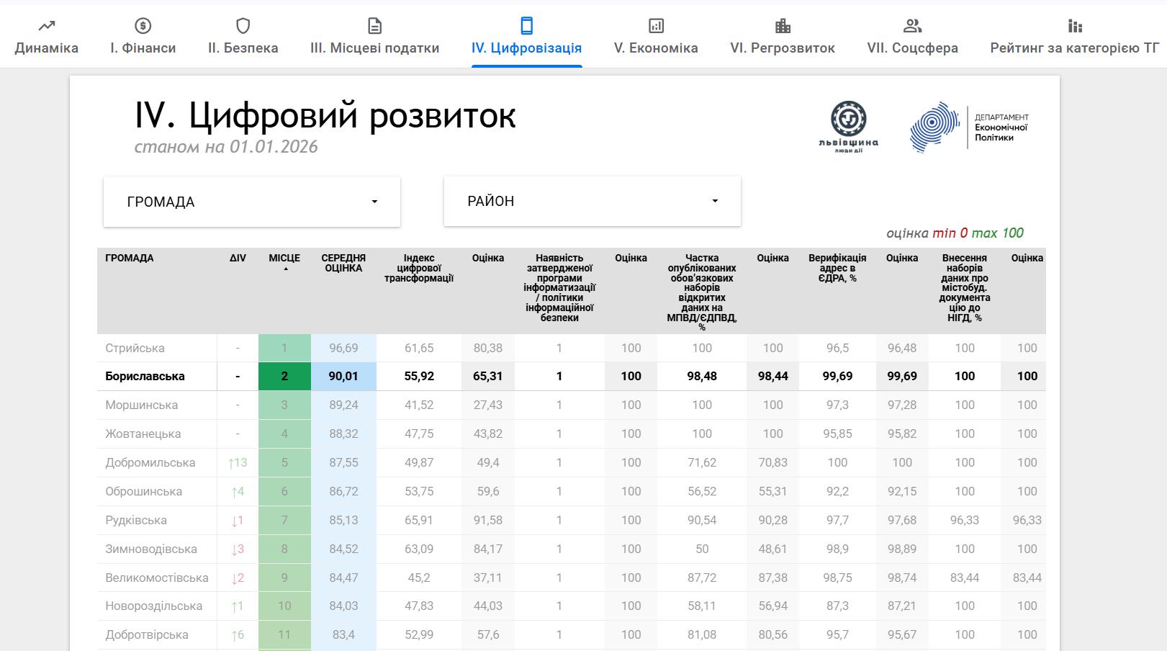Click the Львівщина logo
The height and width of the screenshot is (651, 1167).
(x=849, y=127)
